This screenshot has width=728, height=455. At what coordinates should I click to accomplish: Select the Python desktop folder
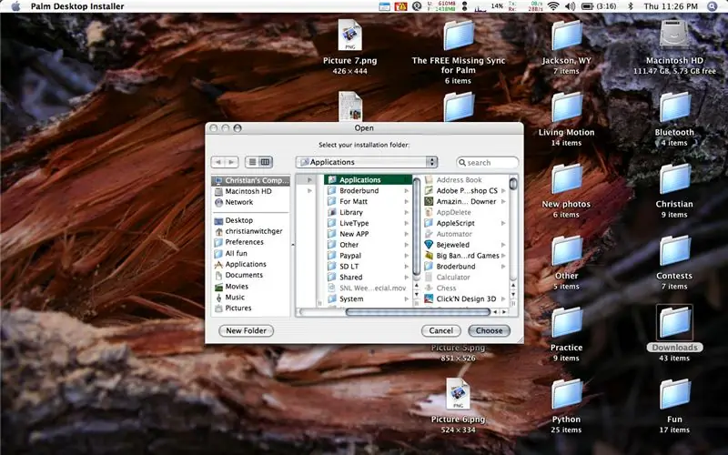pos(566,394)
